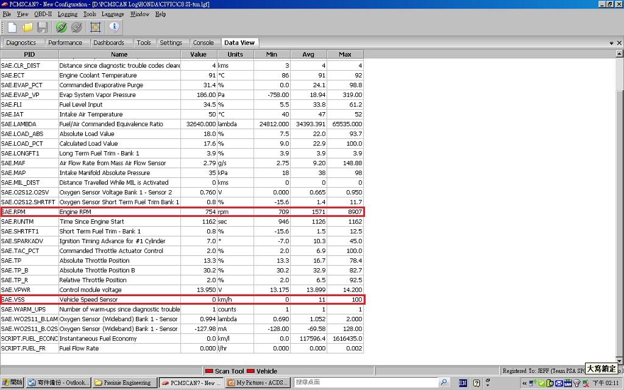
Task: Select the Engine Coolant Temperature name cell
Action: [x=119, y=75]
